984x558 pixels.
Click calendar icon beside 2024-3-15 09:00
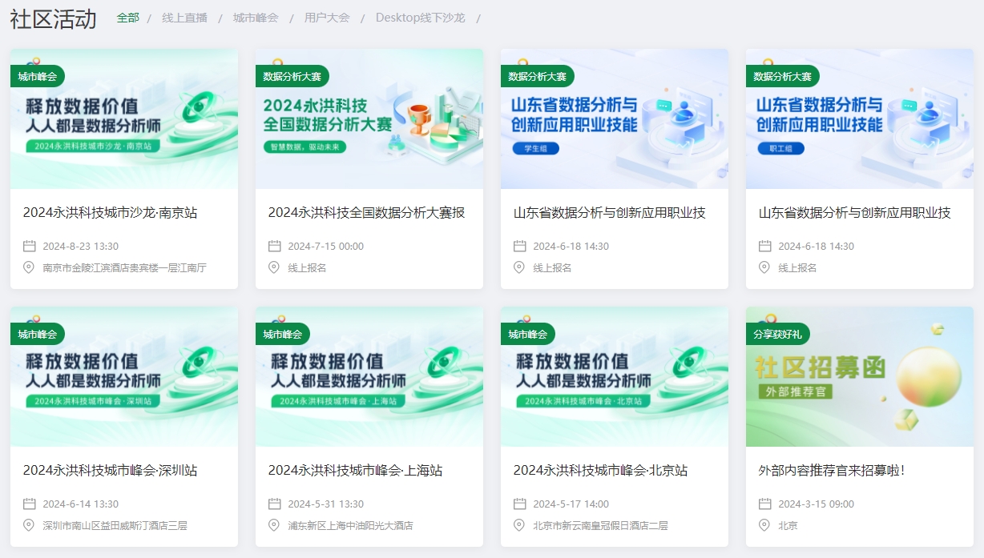(x=765, y=504)
